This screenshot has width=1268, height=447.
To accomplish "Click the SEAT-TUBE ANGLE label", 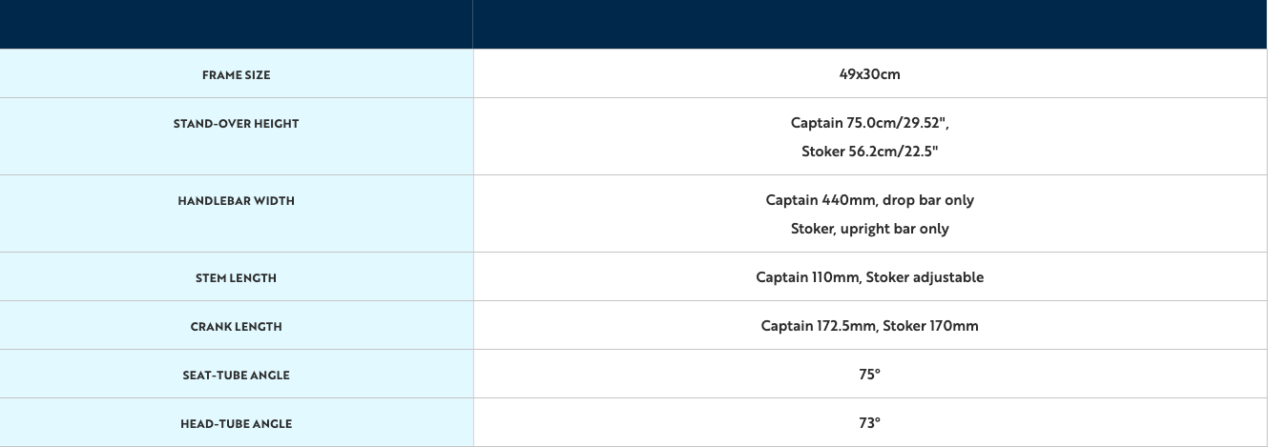I will click(236, 376).
